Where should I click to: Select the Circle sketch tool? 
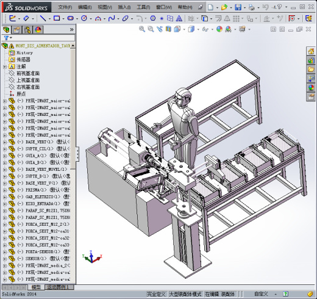point(84,18)
